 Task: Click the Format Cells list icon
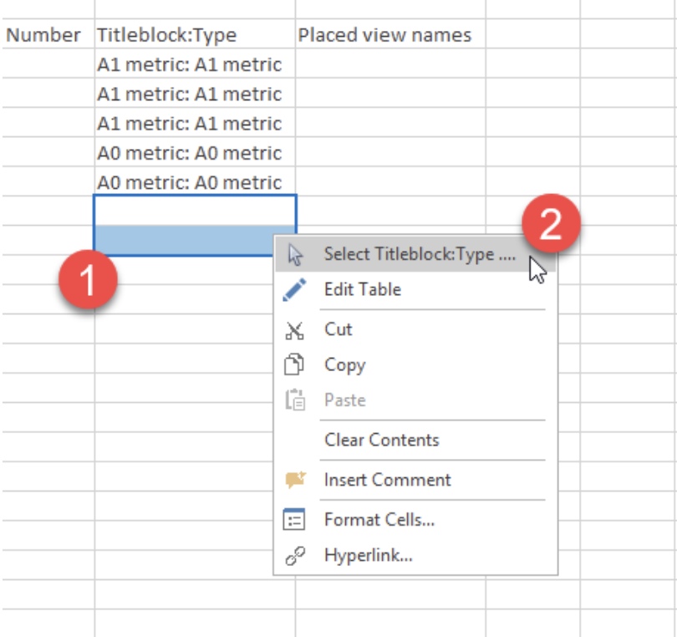(x=294, y=519)
